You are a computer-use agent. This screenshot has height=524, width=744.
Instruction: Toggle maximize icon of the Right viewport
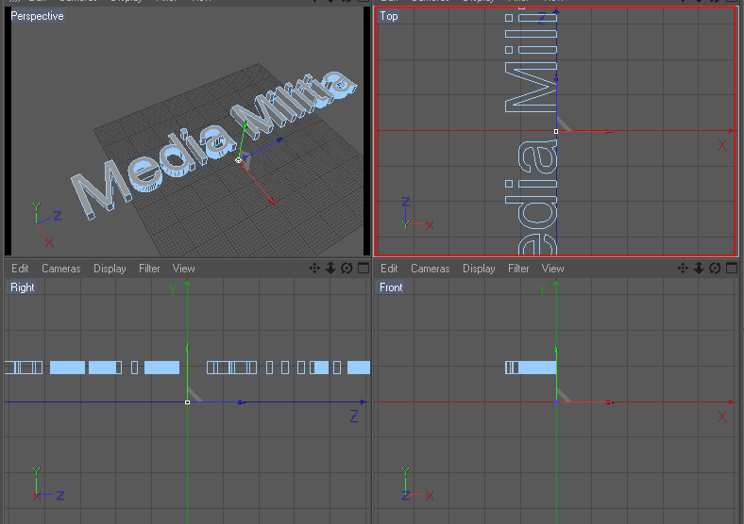click(364, 269)
